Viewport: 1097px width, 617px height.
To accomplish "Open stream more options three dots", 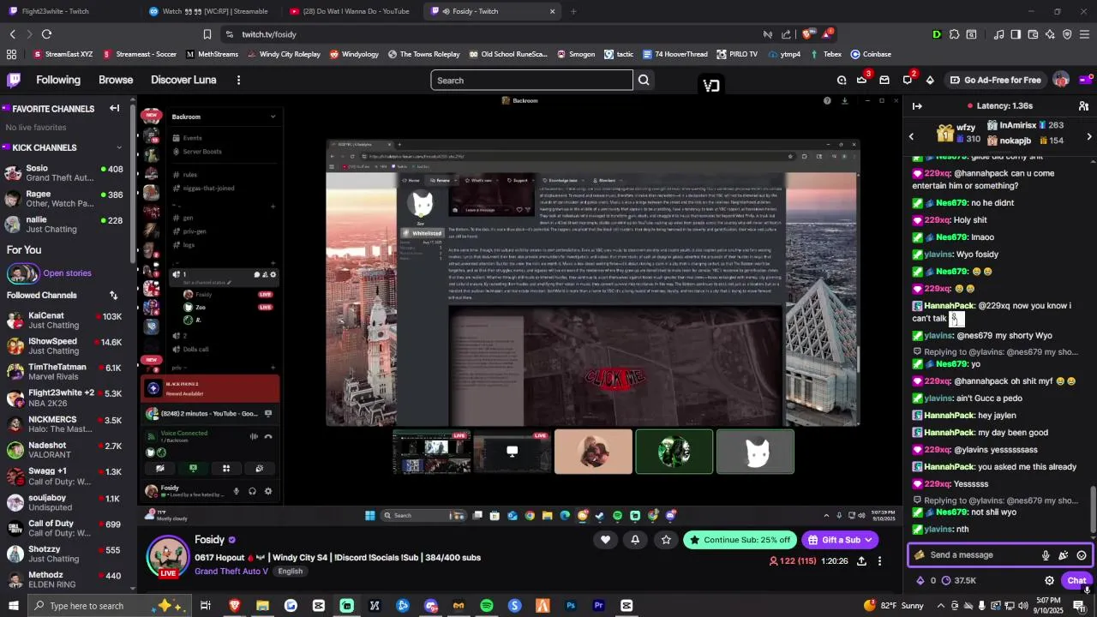I will point(879,561).
